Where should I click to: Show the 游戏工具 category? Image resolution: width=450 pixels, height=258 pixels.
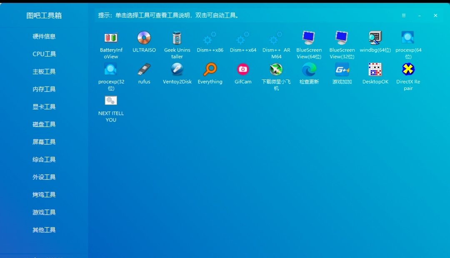[44, 212]
